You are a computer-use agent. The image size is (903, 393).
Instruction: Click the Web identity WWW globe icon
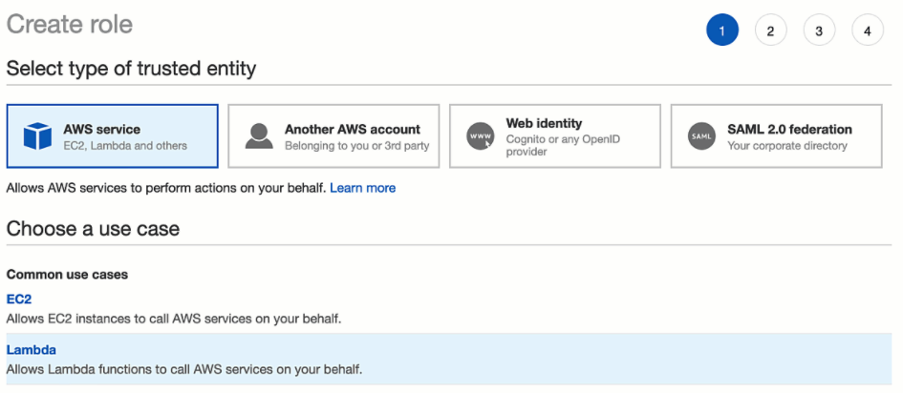(480, 136)
